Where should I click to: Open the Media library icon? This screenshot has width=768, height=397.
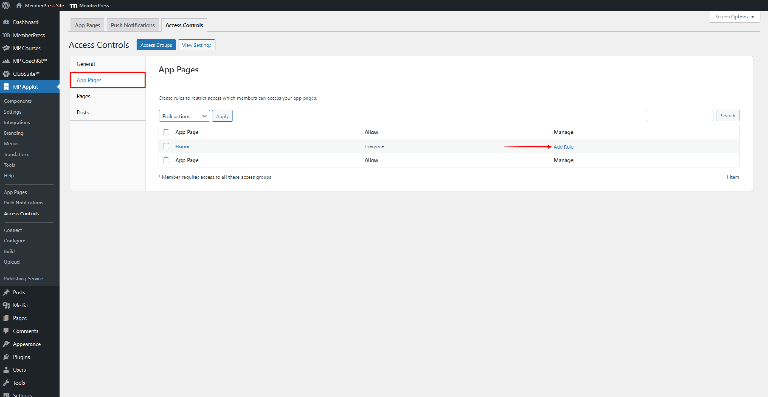[6, 305]
